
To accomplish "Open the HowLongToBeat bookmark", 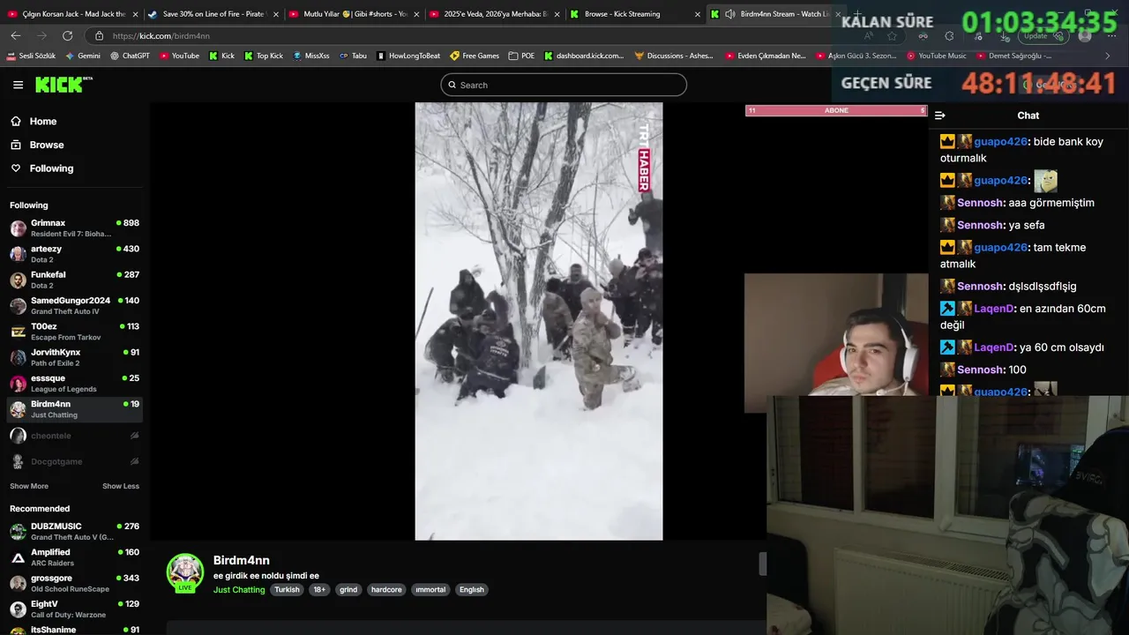I will (408, 56).
